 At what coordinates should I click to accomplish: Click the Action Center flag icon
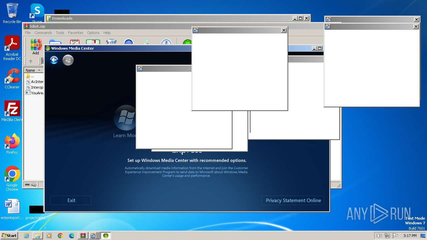395,236
